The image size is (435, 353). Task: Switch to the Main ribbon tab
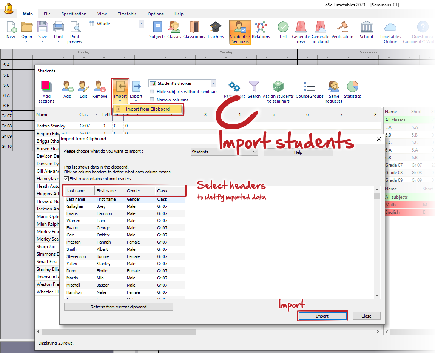pyautogui.click(x=28, y=14)
